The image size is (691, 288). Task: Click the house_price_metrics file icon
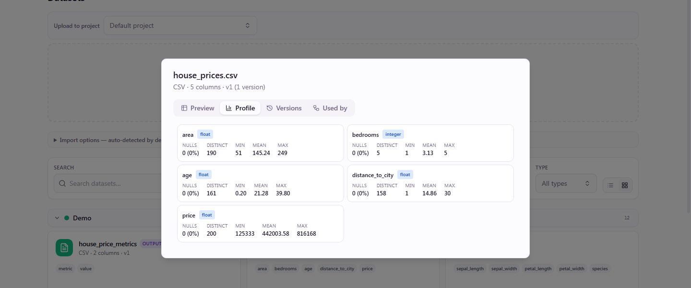tap(64, 248)
